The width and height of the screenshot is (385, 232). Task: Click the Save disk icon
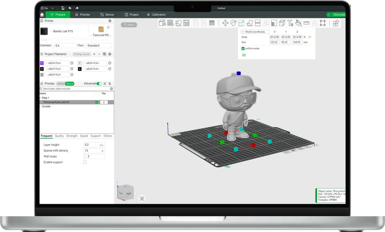63,8
